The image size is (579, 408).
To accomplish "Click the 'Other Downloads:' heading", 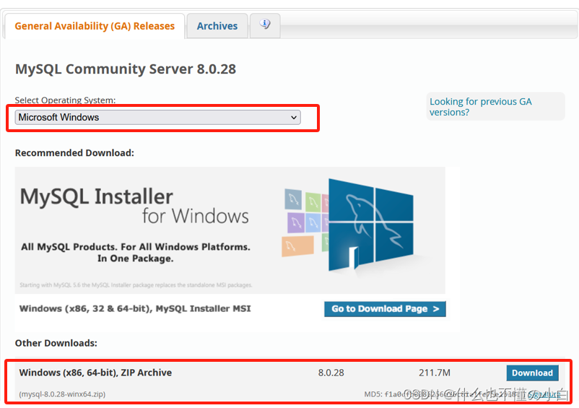I will point(56,343).
